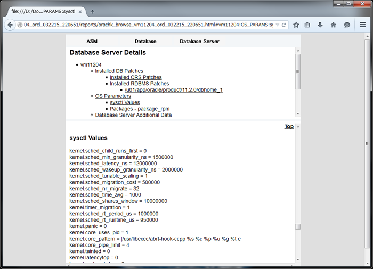Click the main page vertical scrollbar thumb
Image resolution: width=373 pixels, height=269 pixels.
coord(367,144)
